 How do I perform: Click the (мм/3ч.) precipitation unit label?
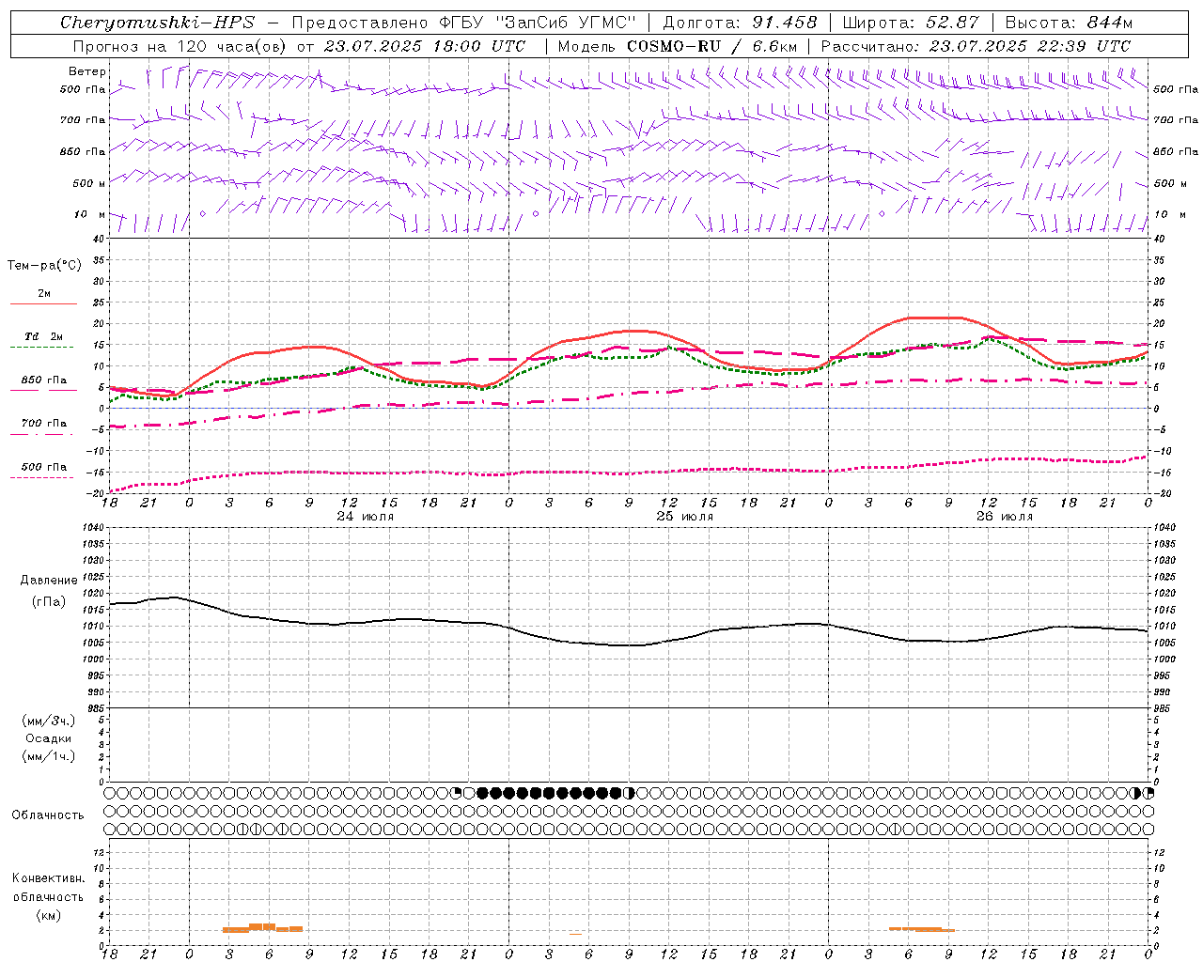click(x=47, y=721)
